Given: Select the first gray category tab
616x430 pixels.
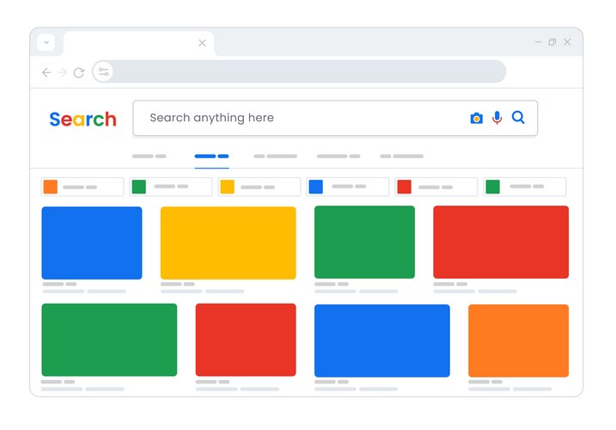Looking at the screenshot, I should tap(149, 157).
